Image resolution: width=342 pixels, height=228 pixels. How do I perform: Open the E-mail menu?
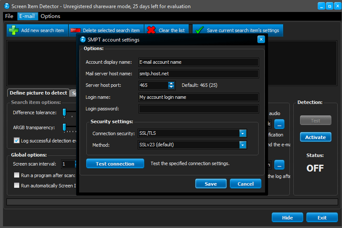(27, 16)
